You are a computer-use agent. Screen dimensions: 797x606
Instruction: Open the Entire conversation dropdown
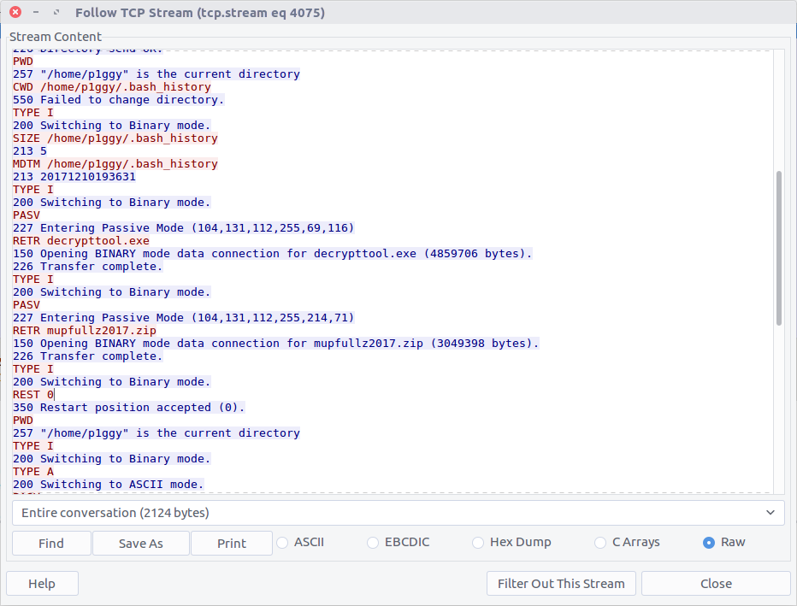click(398, 513)
